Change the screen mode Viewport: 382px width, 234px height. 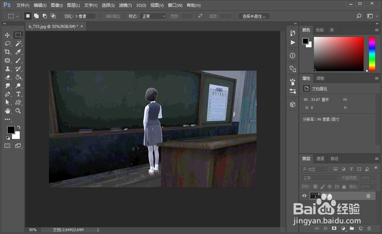point(18,146)
